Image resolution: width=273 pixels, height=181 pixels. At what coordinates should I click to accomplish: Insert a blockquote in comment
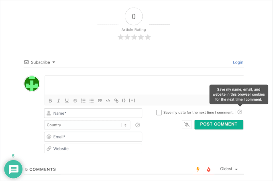[100, 101]
